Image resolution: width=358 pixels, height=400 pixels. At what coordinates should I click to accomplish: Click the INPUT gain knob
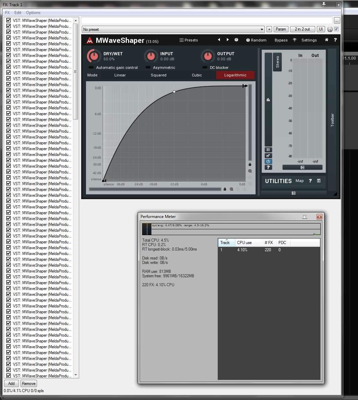tap(151, 56)
